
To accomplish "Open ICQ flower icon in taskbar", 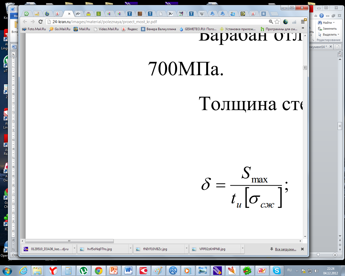I will click(247, 270).
